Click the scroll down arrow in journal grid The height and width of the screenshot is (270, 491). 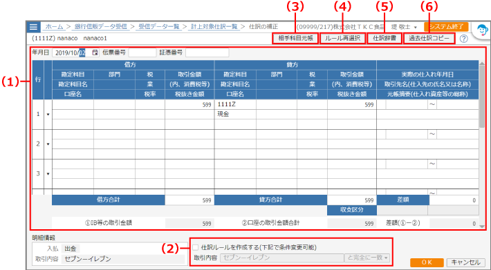[481, 226]
